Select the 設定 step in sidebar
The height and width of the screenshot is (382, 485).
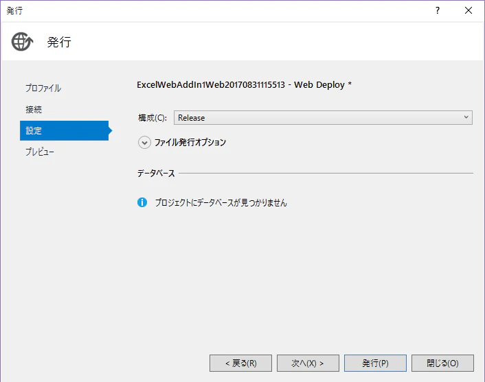click(65, 130)
